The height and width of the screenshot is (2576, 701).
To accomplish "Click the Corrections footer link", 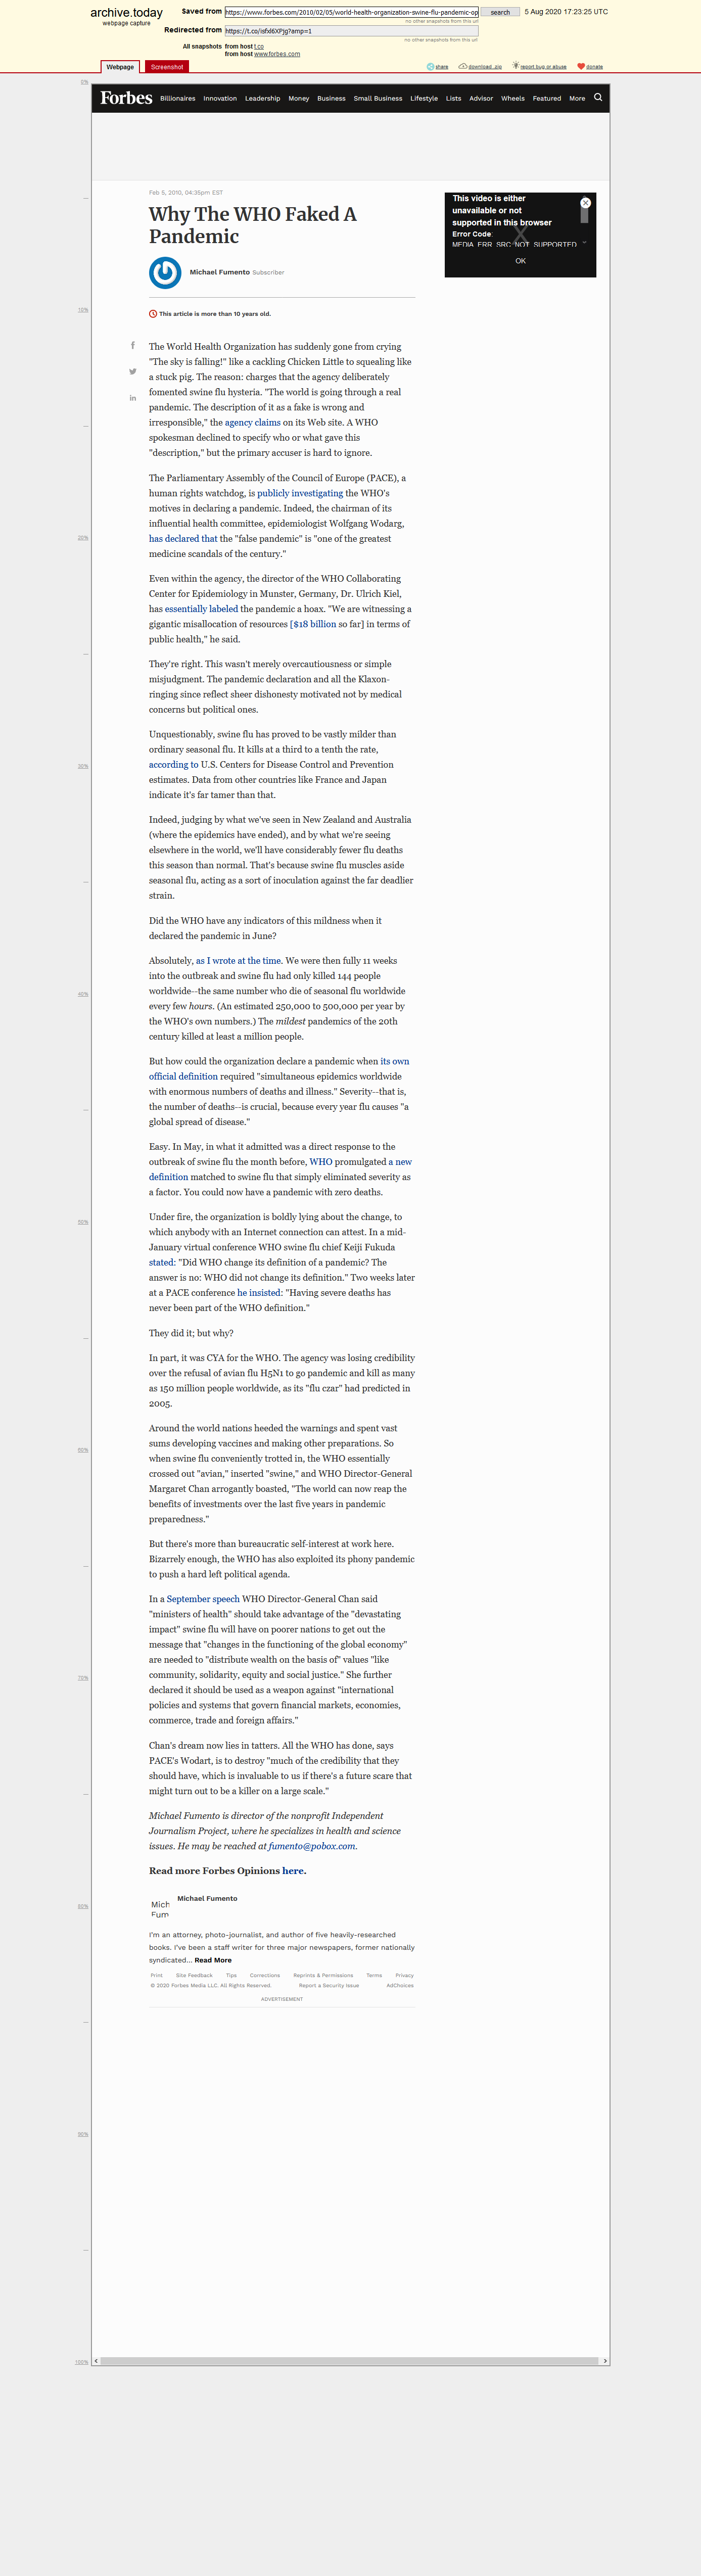I will tap(265, 1975).
